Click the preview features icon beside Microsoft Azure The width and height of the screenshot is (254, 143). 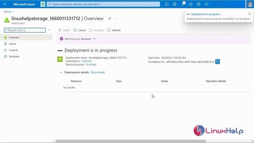pos(43,4)
